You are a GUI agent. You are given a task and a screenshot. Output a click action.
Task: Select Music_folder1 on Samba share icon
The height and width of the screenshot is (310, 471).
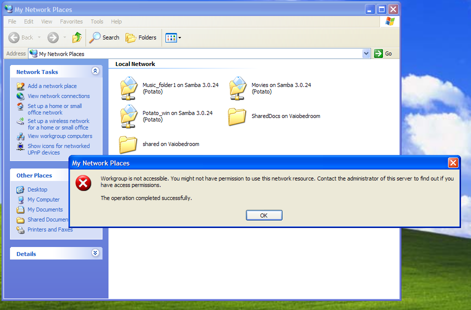point(128,88)
